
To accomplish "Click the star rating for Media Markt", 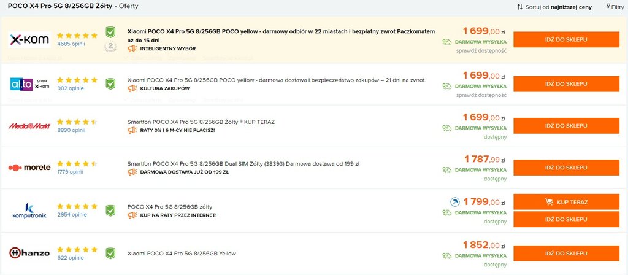I will pyautogui.click(x=77, y=122).
